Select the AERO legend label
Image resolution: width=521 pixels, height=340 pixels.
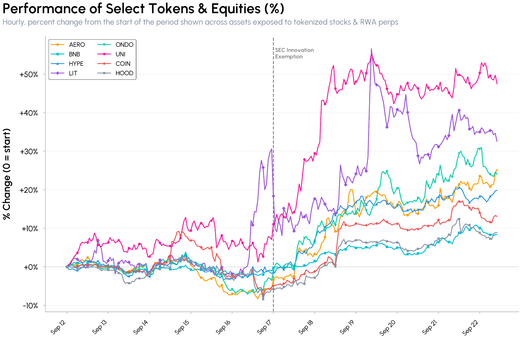tap(77, 45)
